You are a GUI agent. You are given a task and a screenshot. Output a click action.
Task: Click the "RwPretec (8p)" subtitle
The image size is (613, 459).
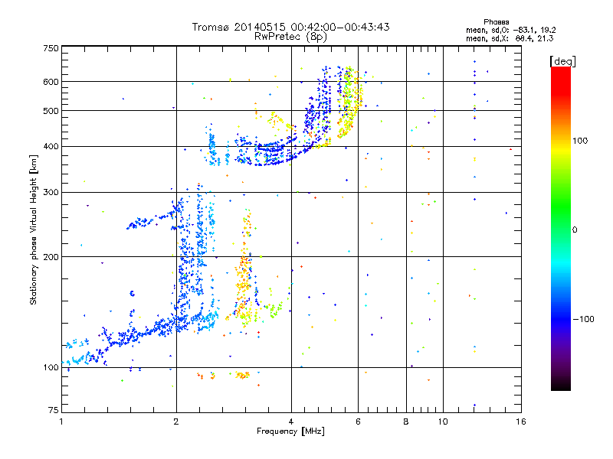click(290, 37)
